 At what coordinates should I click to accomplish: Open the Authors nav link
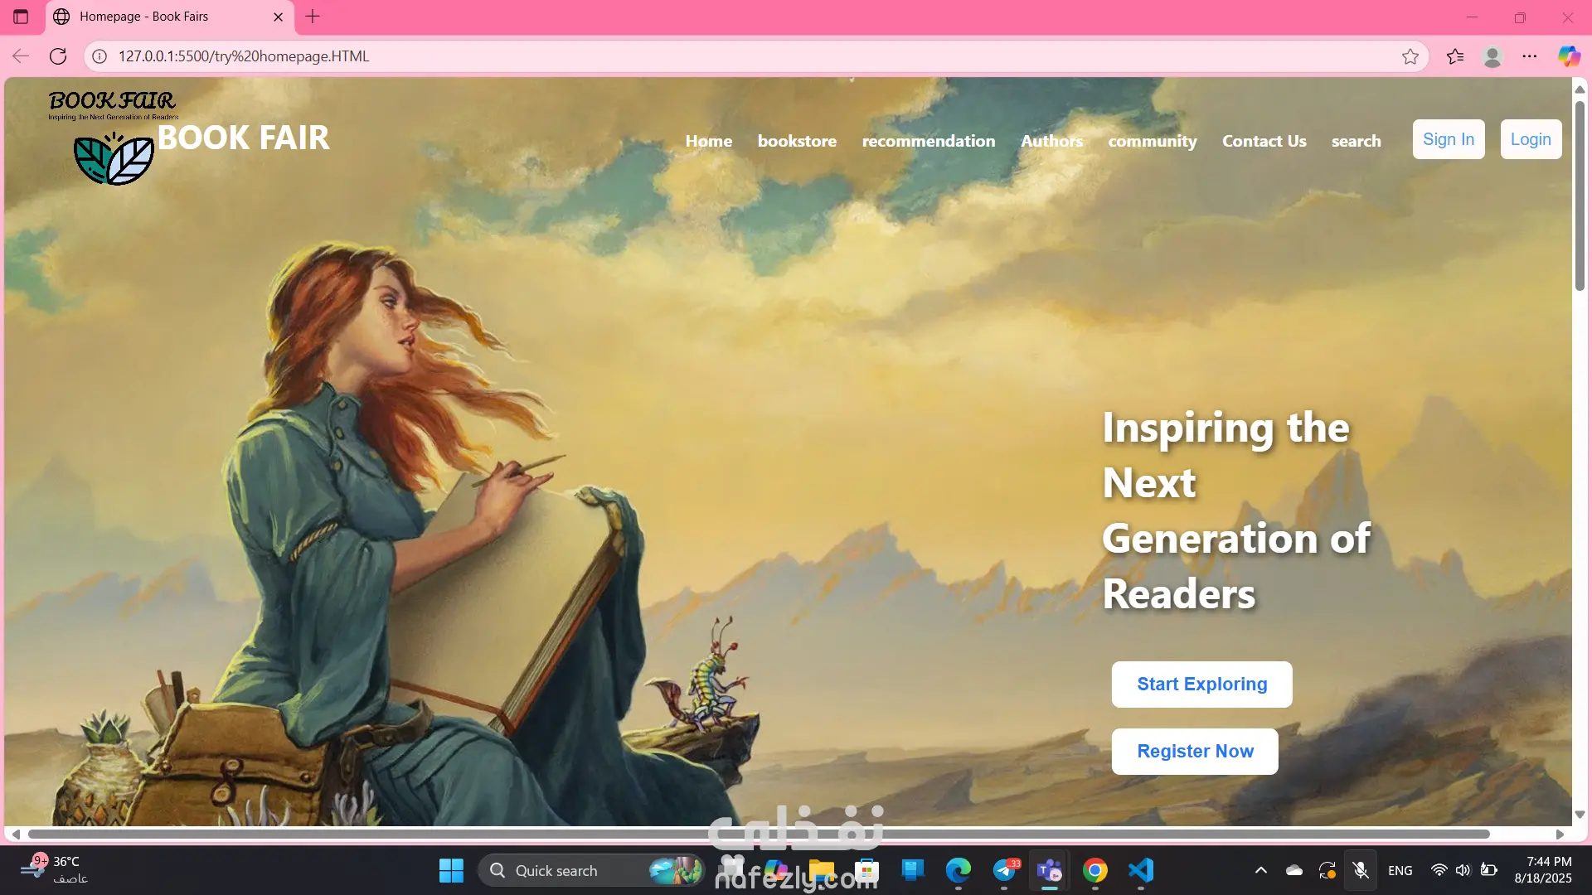pos(1051,141)
